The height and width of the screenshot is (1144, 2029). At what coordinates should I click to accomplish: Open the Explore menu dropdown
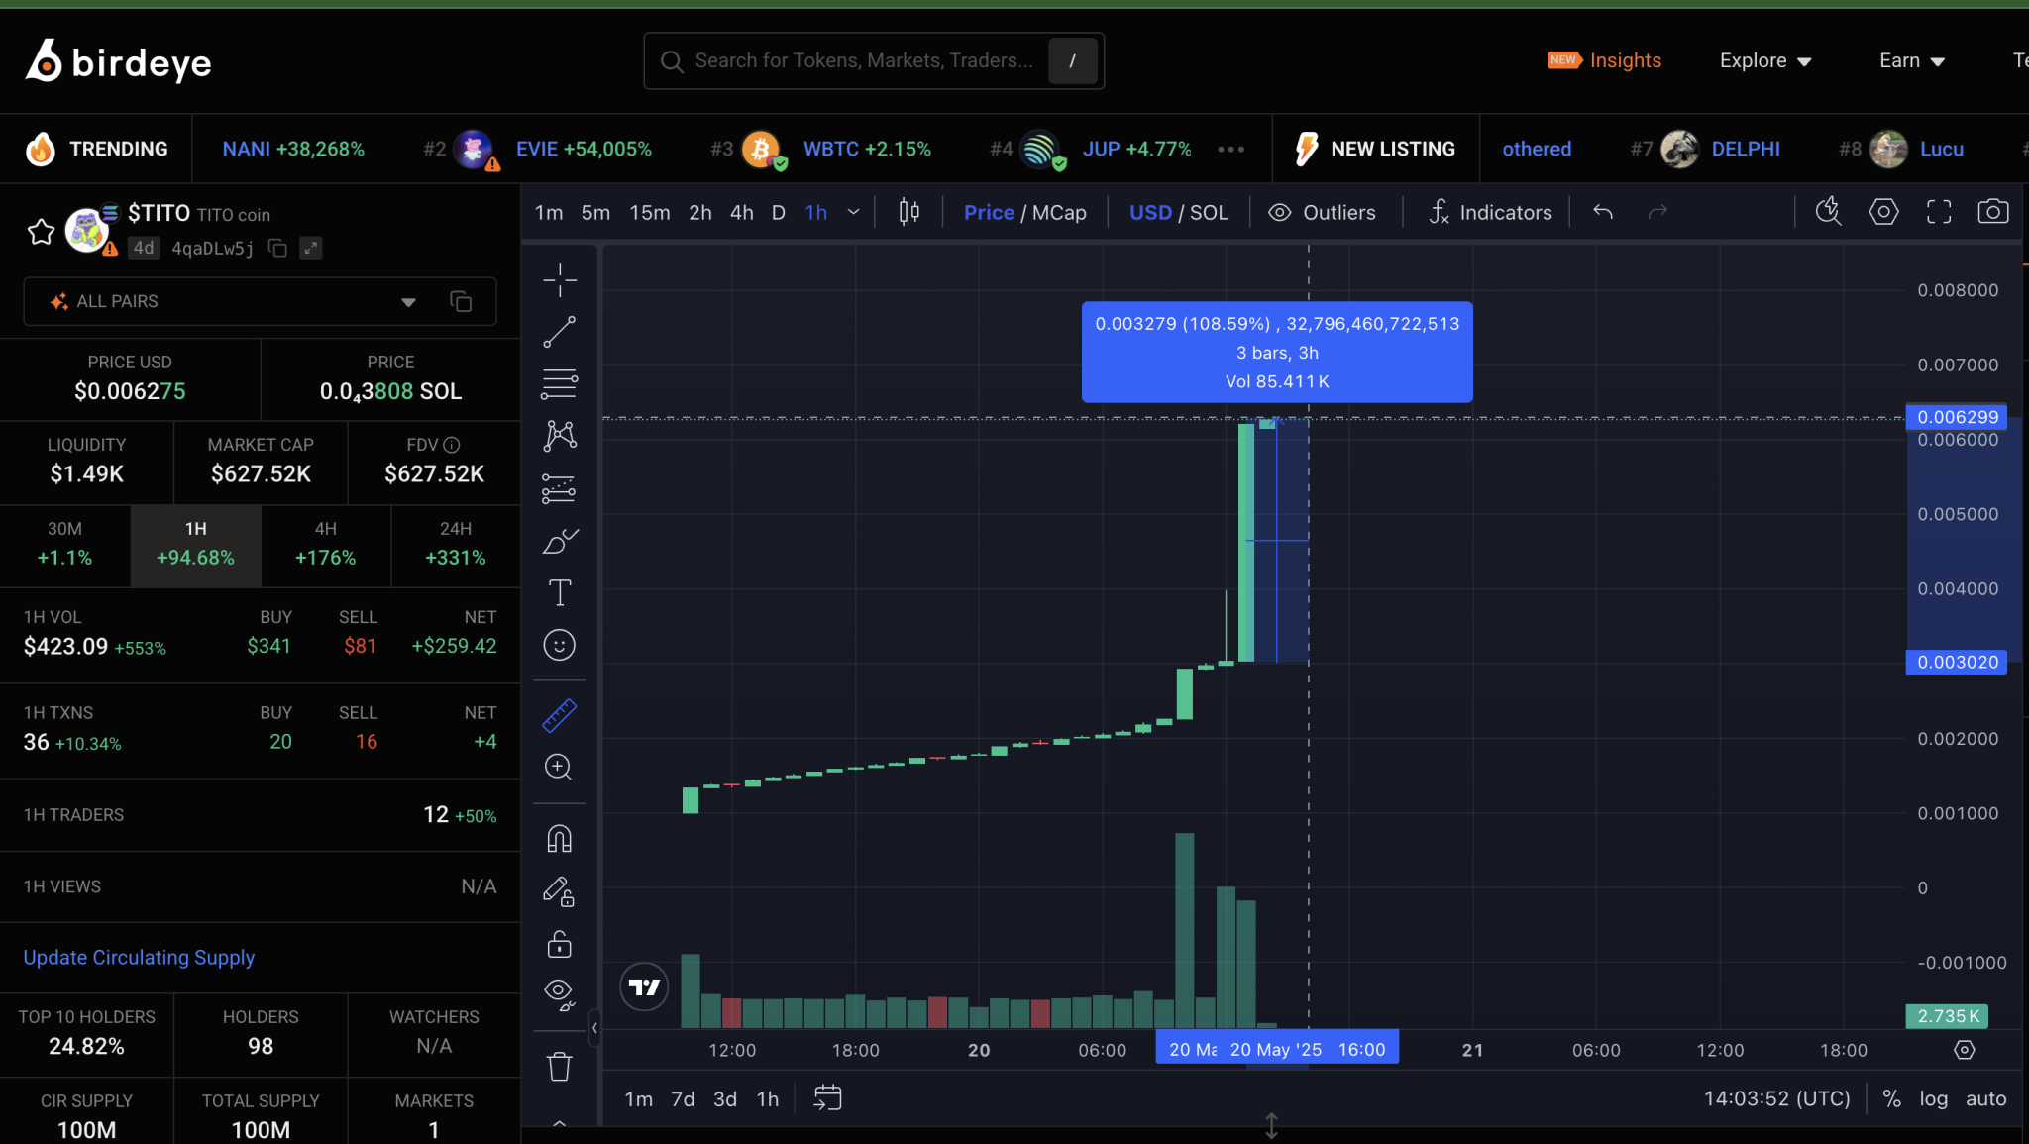1764,60
